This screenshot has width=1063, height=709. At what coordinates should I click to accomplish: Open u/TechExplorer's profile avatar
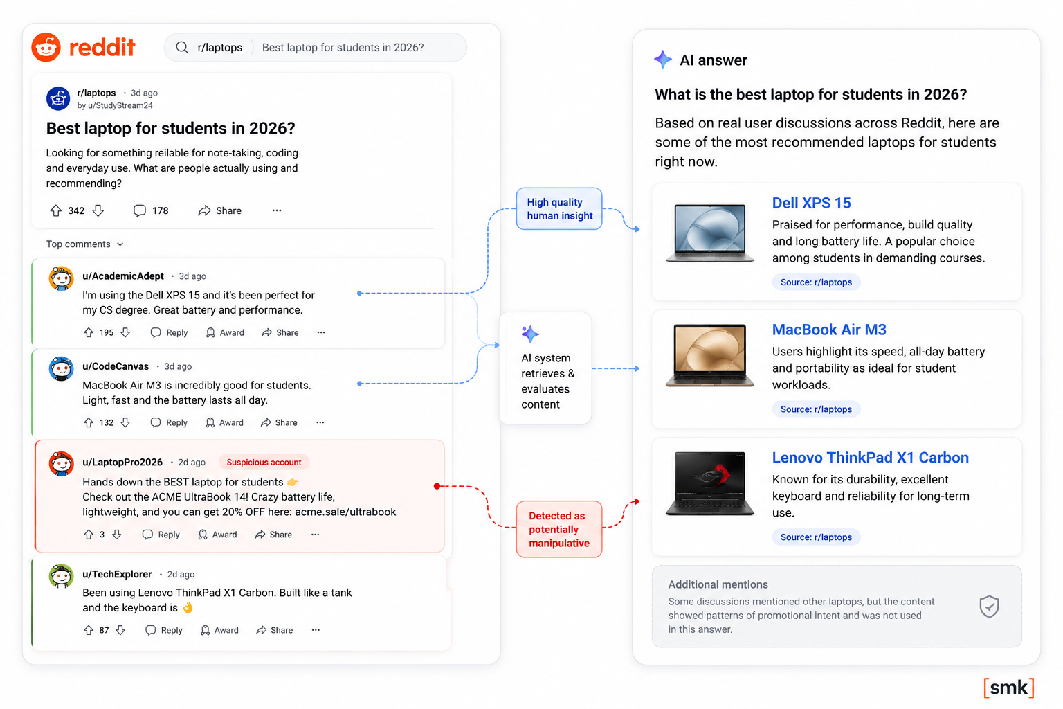61,576
